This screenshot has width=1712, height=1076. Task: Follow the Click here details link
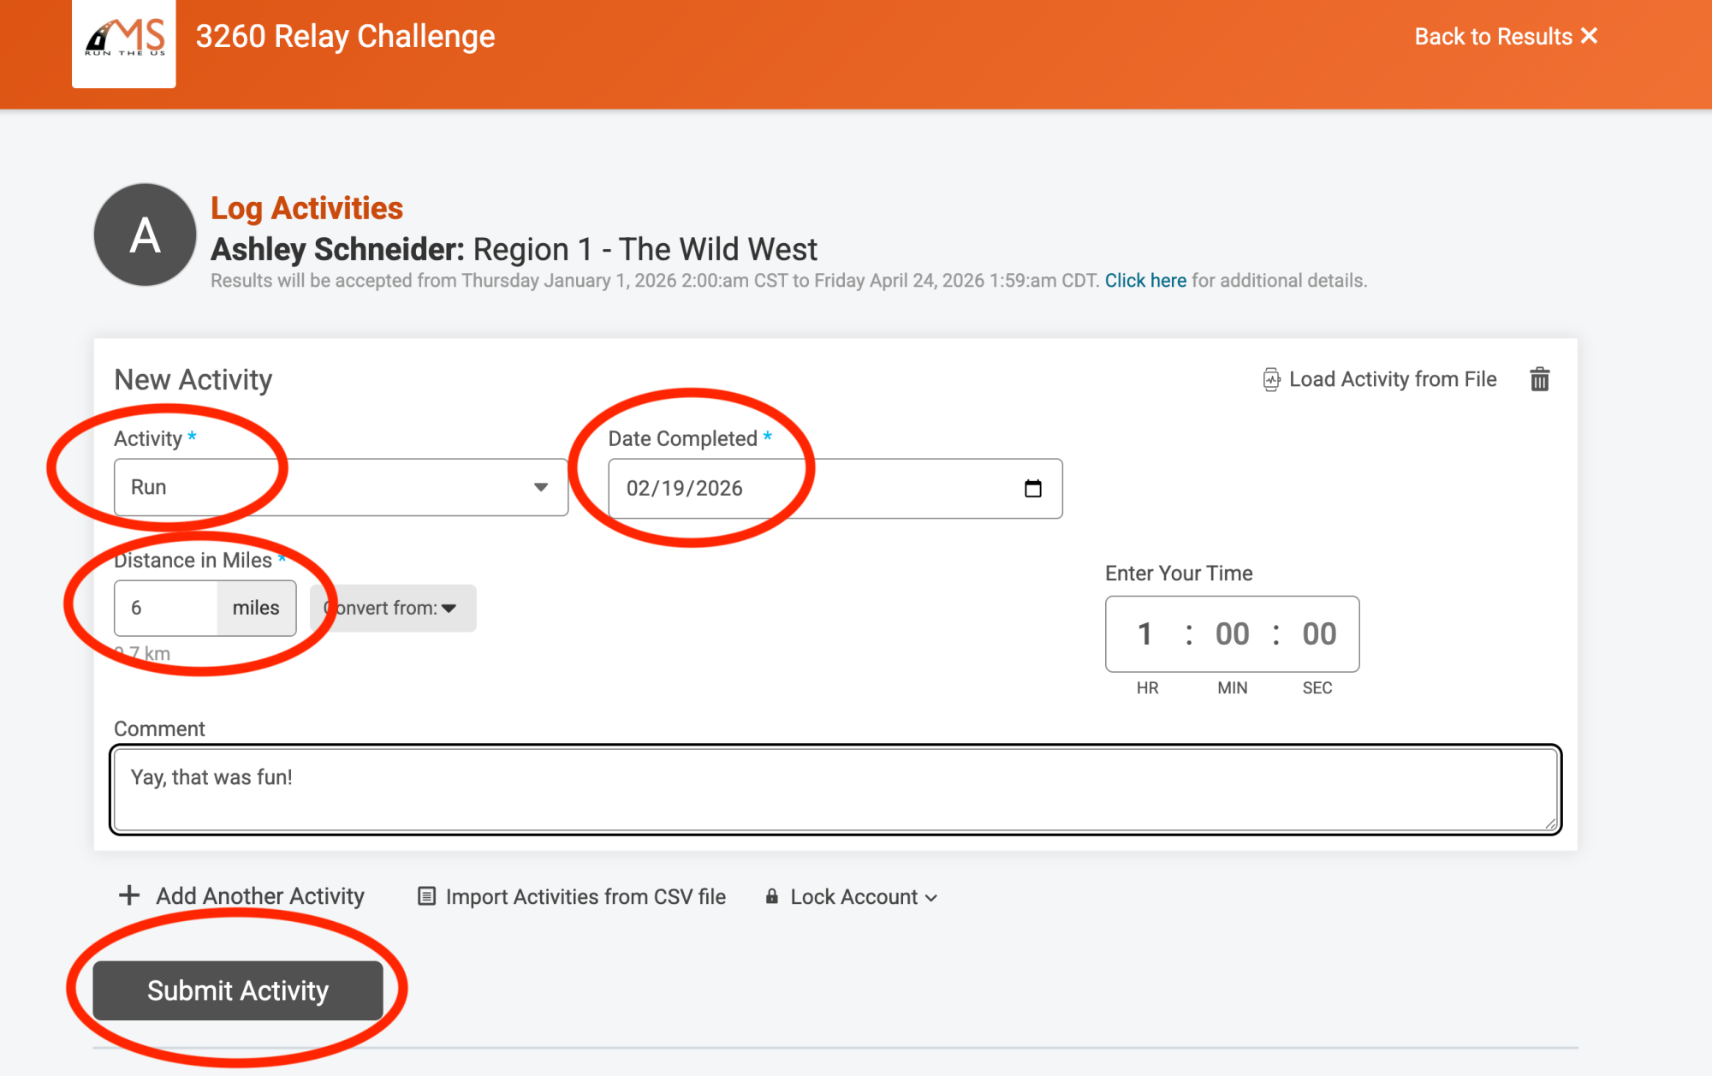pyautogui.click(x=1144, y=281)
